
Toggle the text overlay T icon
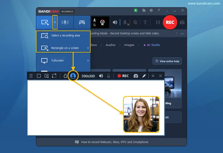click(145, 22)
